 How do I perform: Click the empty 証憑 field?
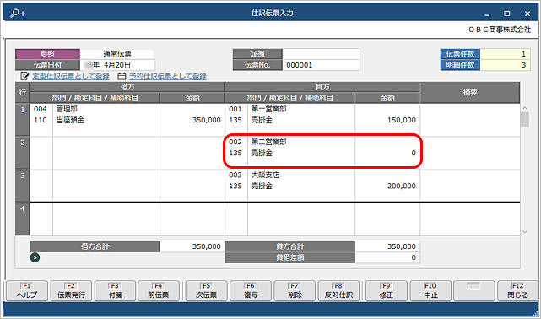pyautogui.click(x=321, y=54)
